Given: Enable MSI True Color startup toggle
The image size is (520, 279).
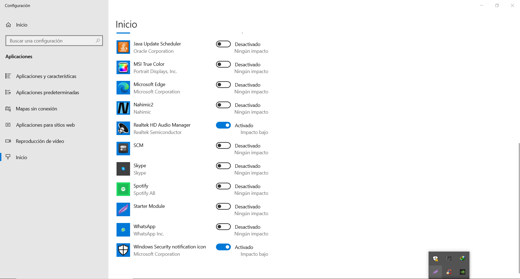Looking at the screenshot, I should pos(223,64).
